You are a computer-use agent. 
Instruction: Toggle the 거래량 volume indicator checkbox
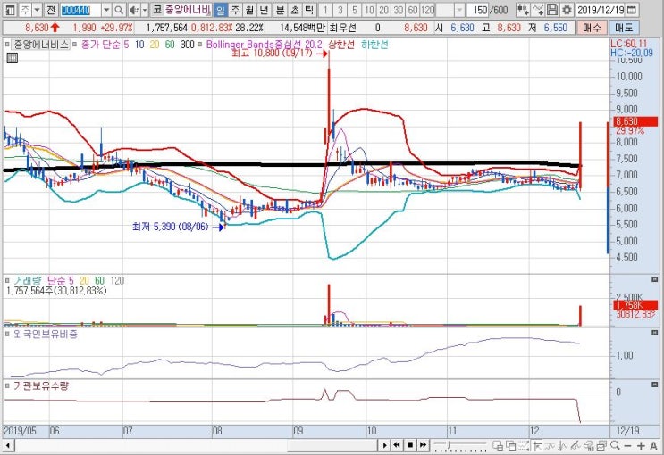[8, 280]
